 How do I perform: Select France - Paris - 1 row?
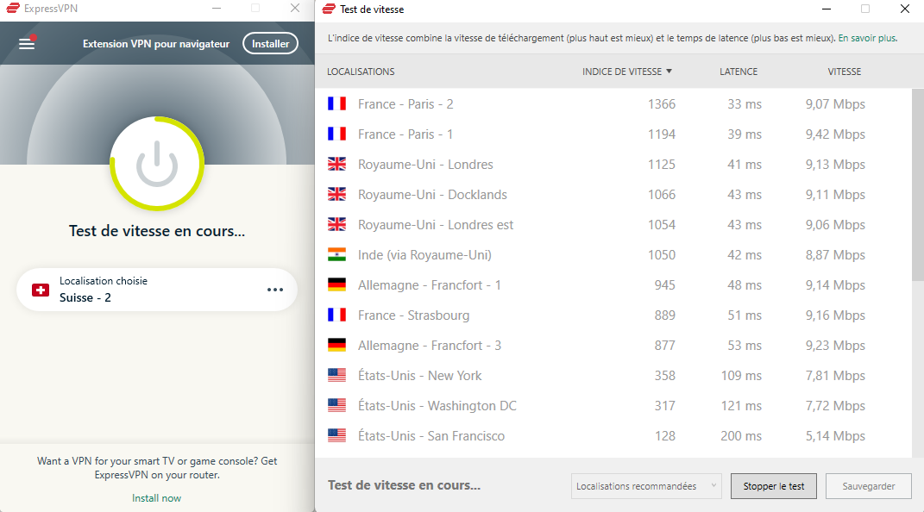(x=613, y=134)
